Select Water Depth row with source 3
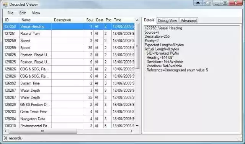Viewport: 245px width, 144px height. coord(69,91)
